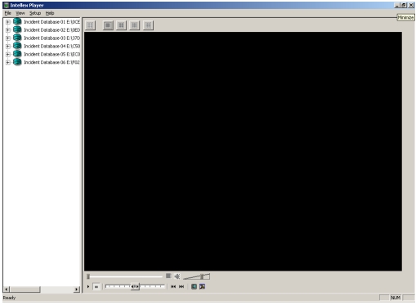This screenshot has width=416, height=305.
Task: Close the Intellex Player window
Action: coord(411,5)
